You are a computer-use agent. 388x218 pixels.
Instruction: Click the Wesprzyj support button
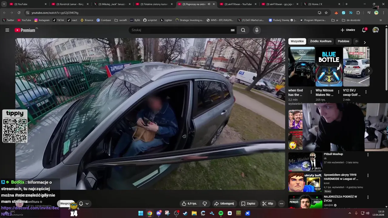click(x=66, y=203)
